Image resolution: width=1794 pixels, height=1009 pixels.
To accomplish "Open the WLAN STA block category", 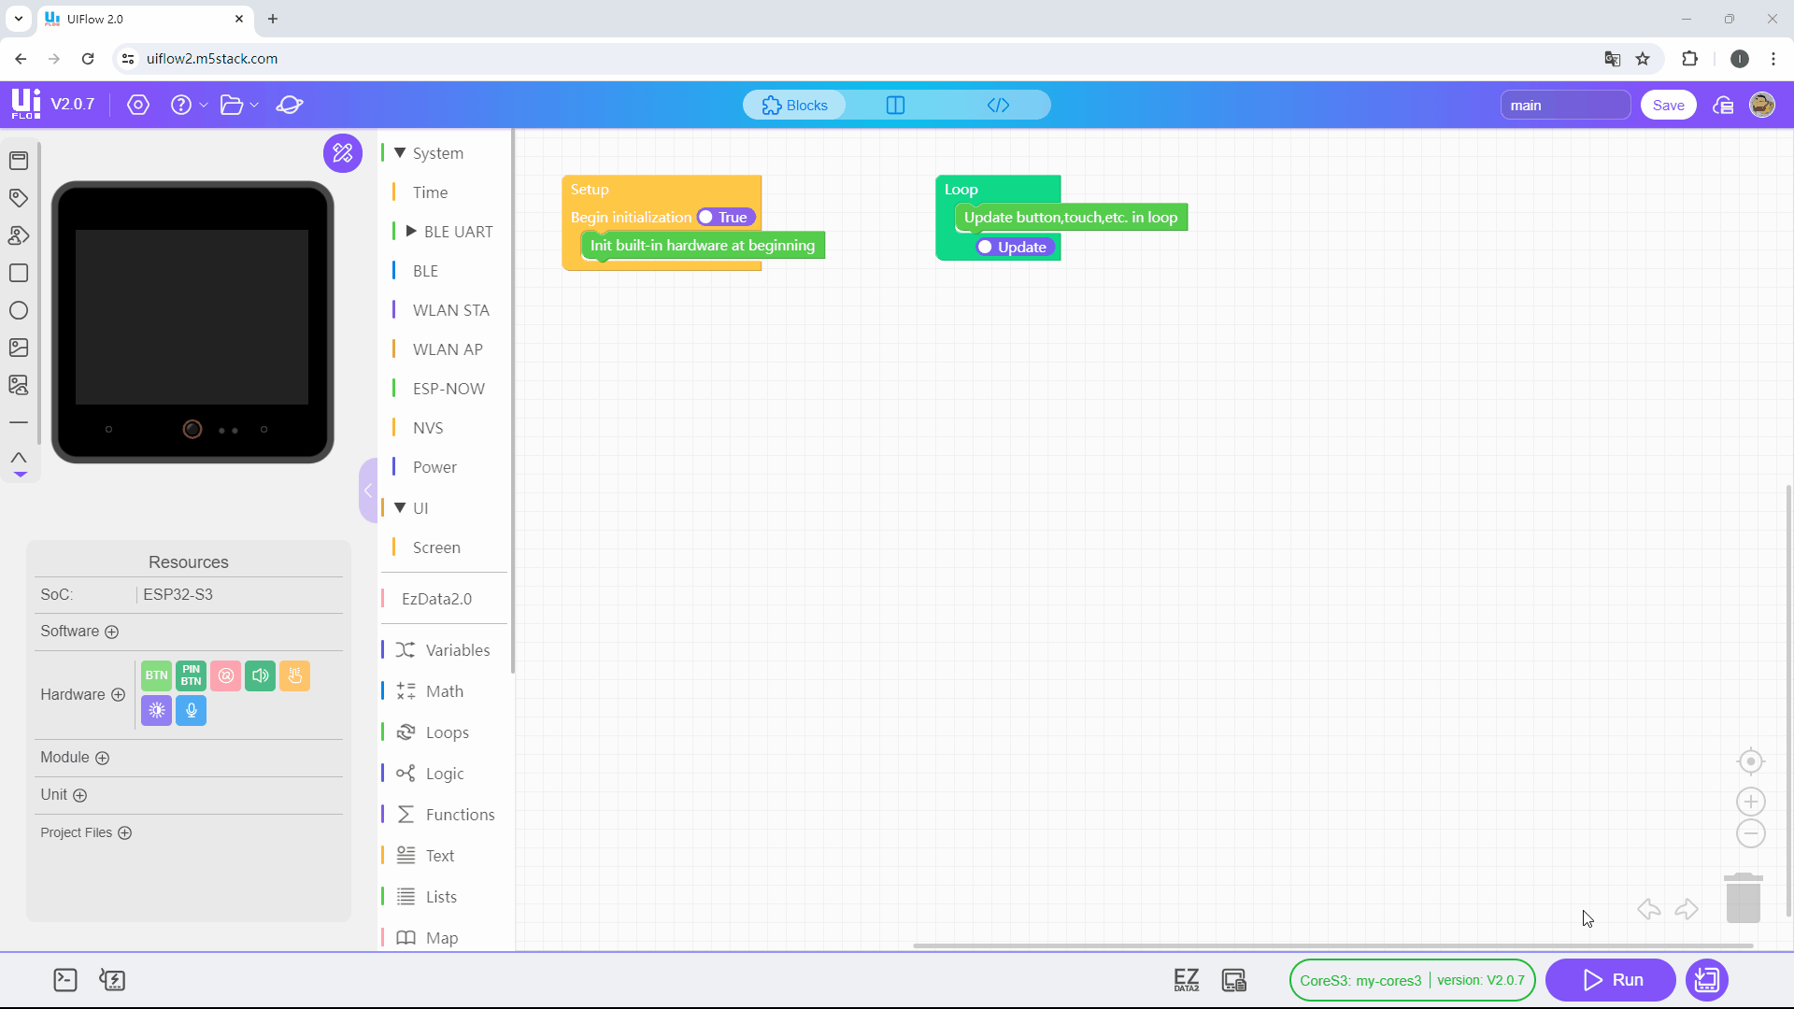I will (x=450, y=310).
